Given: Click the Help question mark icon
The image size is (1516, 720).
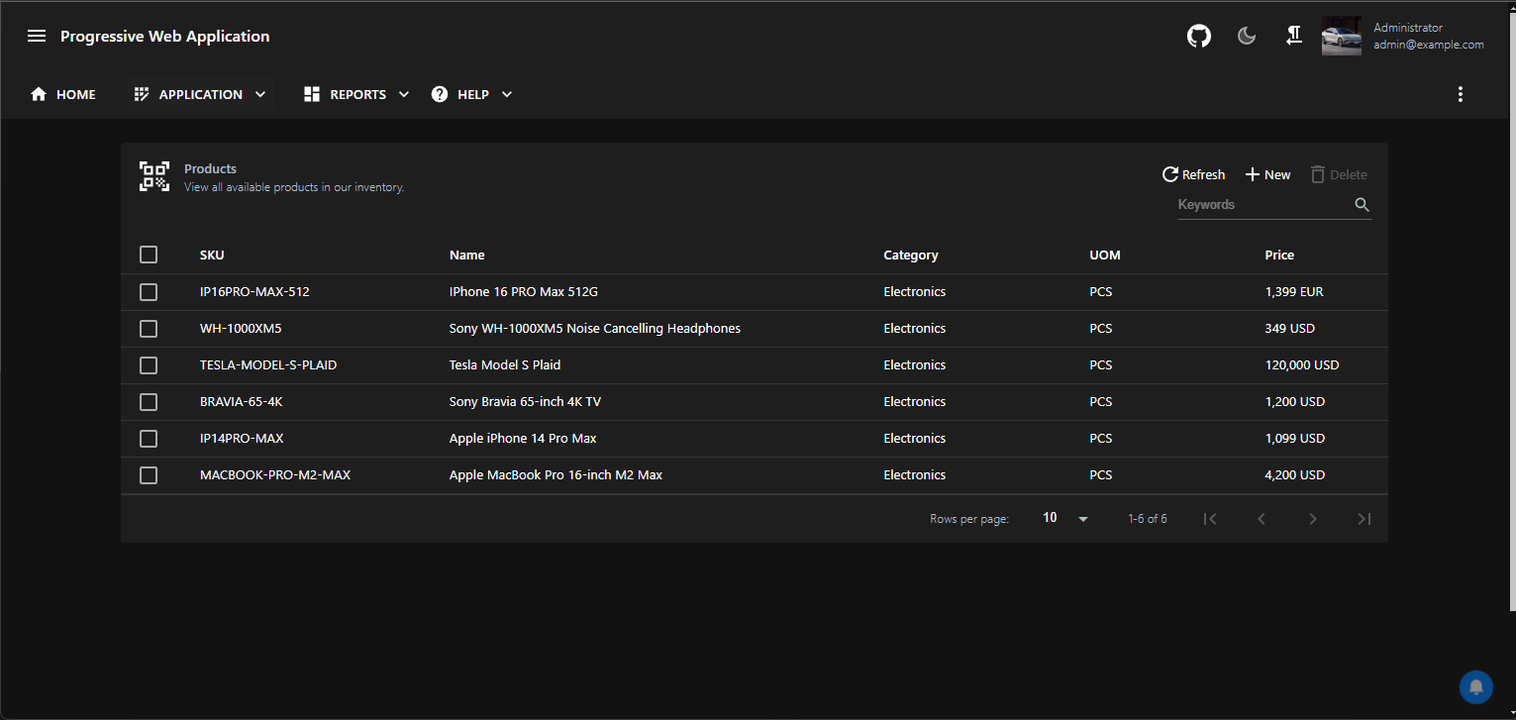Looking at the screenshot, I should pos(440,94).
